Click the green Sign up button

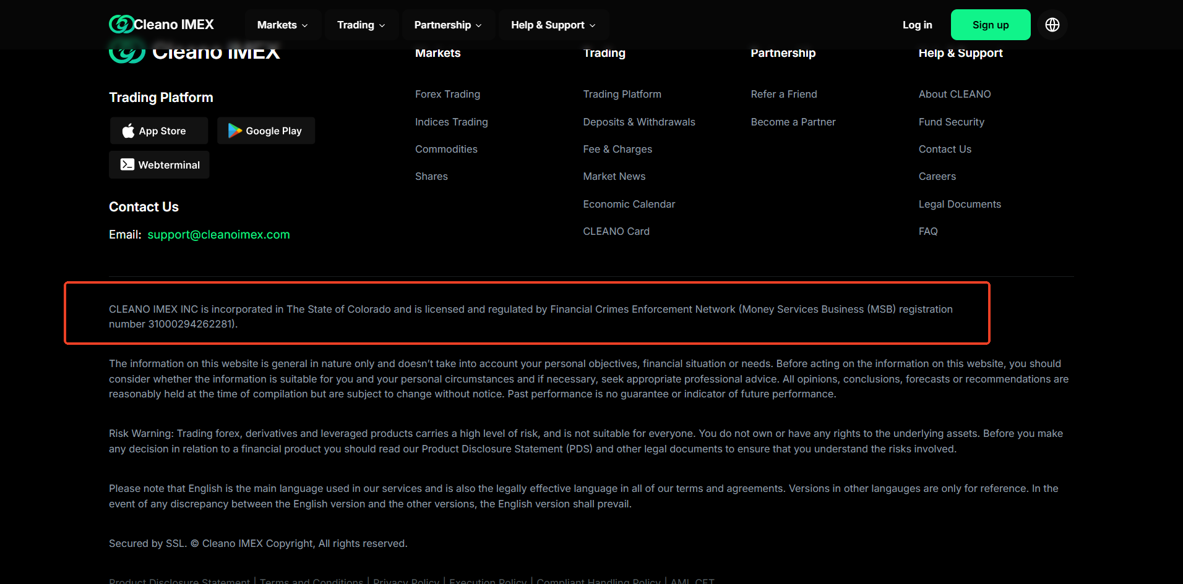coord(991,25)
